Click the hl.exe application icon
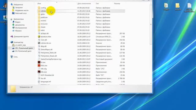Viewport: 196px width, 110px height. pos(39,62)
